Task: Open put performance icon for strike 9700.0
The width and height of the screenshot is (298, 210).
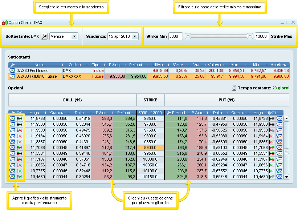Action: (272, 124)
